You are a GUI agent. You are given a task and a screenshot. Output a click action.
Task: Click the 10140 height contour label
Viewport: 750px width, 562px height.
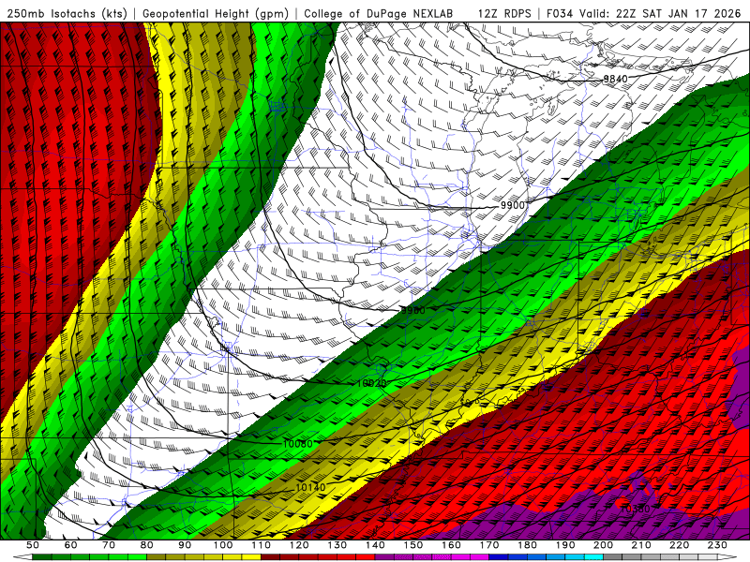(x=310, y=487)
